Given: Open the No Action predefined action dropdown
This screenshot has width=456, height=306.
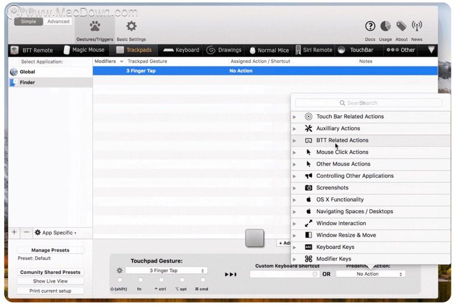Looking at the screenshot, I should pos(370,274).
